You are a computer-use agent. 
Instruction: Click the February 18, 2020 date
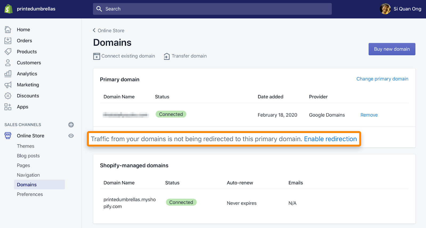[277, 115]
